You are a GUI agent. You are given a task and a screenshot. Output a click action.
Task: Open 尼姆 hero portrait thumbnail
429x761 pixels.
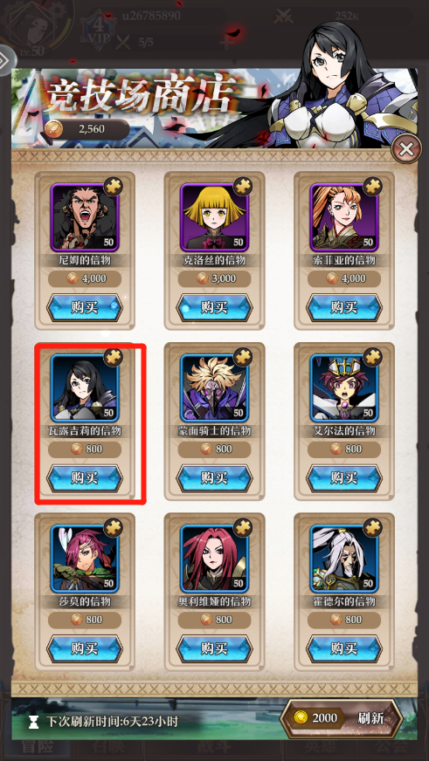point(85,217)
